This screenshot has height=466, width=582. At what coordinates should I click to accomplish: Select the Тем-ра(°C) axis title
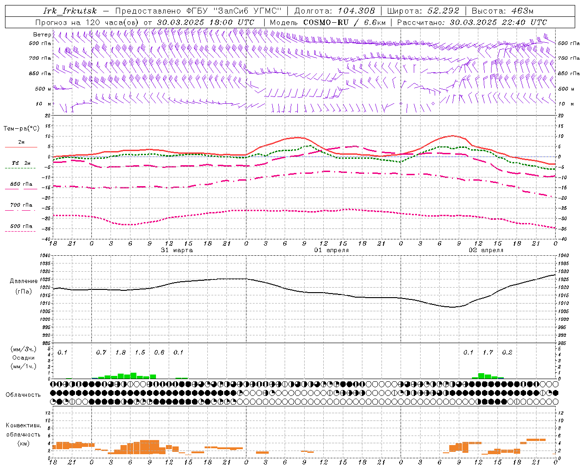(21, 129)
